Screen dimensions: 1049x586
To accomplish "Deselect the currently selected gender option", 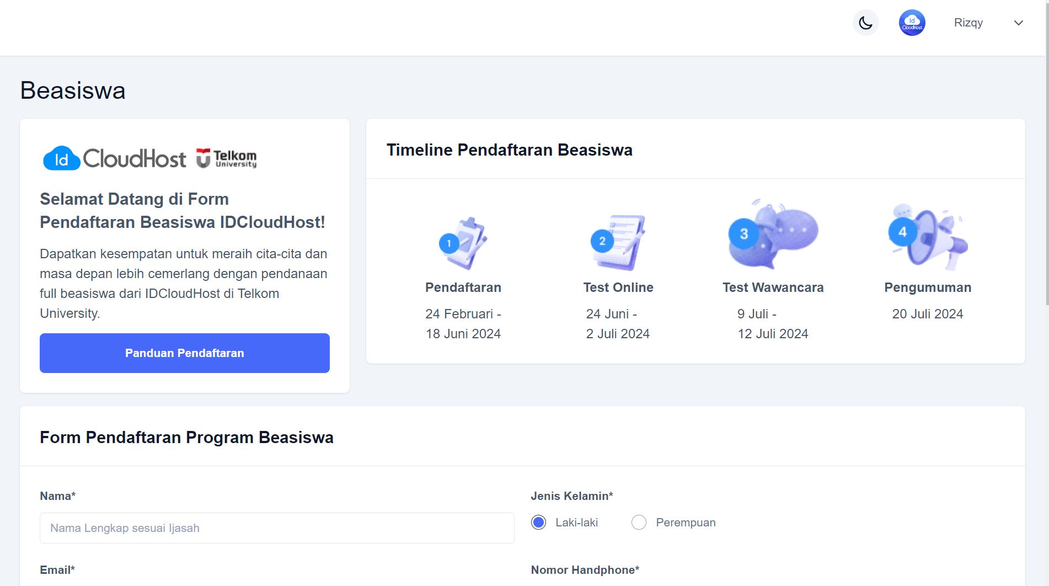I will click(x=539, y=522).
